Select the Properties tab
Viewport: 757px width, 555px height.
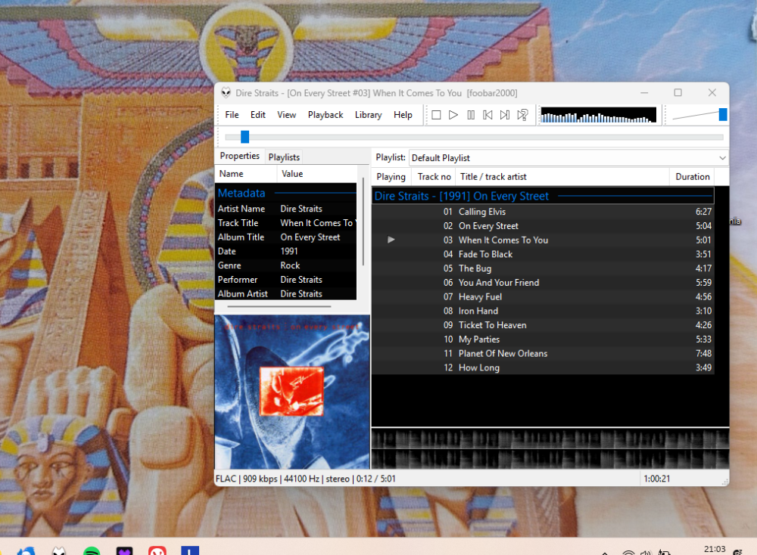pos(239,157)
